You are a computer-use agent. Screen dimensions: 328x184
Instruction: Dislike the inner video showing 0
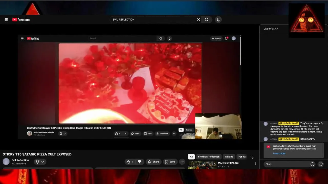click(x=125, y=133)
